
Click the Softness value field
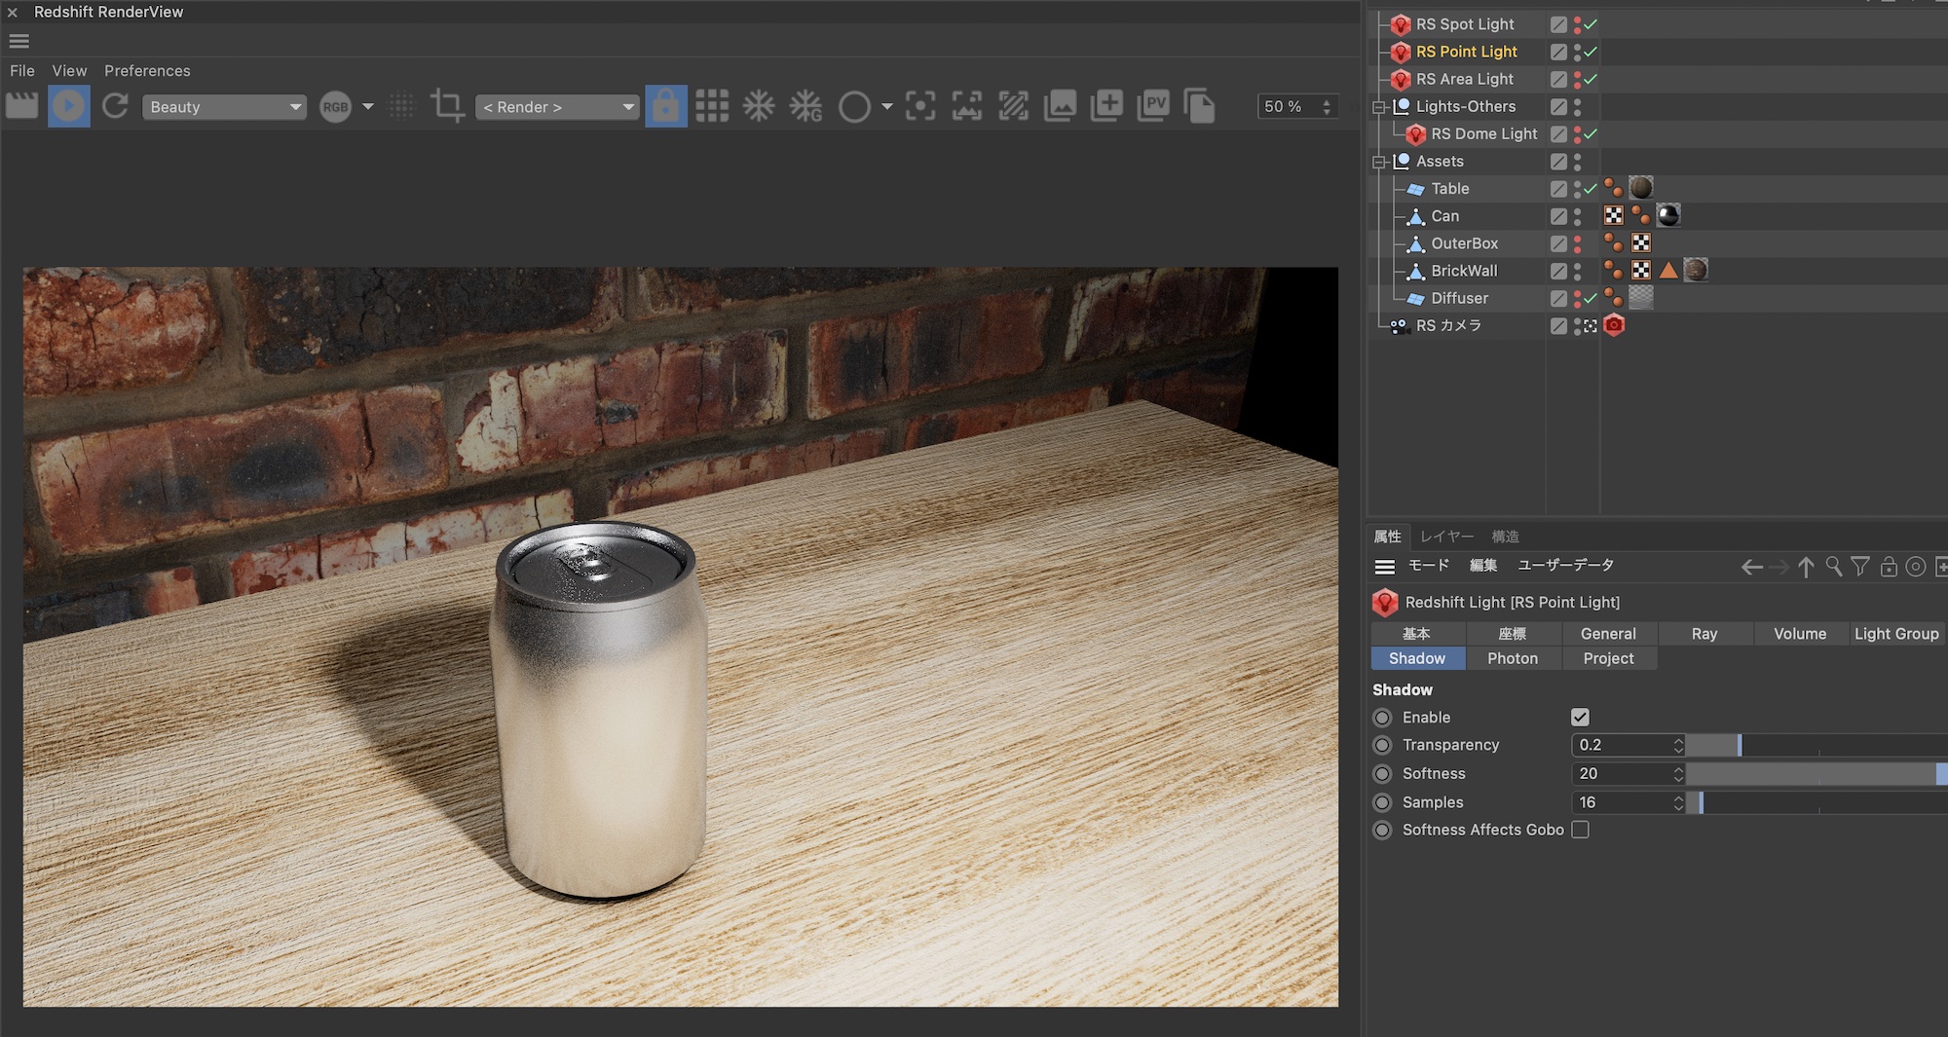[x=1621, y=774]
